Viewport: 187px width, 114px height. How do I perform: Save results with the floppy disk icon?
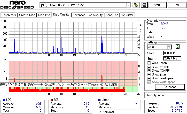point(144,5)
